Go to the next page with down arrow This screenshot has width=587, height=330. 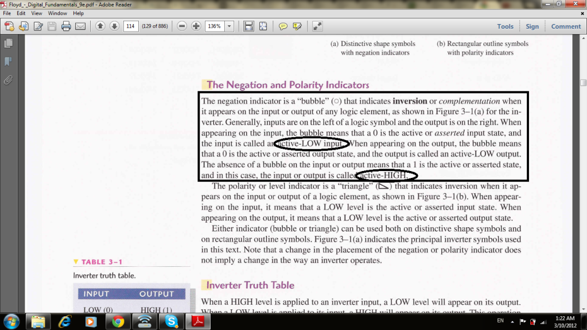[114, 26]
